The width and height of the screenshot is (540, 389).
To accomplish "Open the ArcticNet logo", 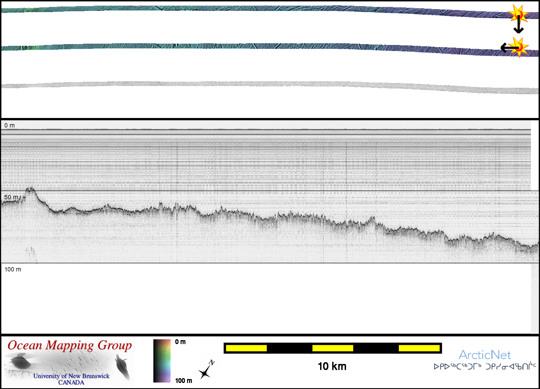I will 485,355.
